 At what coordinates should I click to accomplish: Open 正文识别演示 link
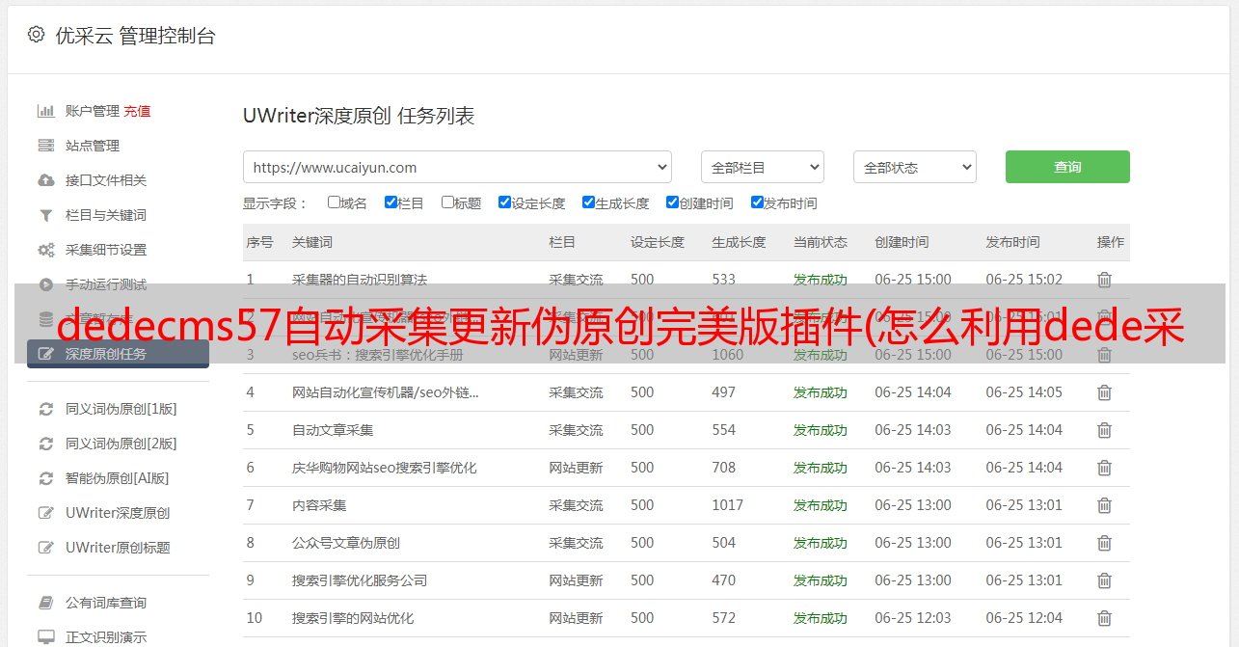tap(106, 637)
